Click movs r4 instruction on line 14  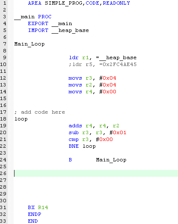92,92
